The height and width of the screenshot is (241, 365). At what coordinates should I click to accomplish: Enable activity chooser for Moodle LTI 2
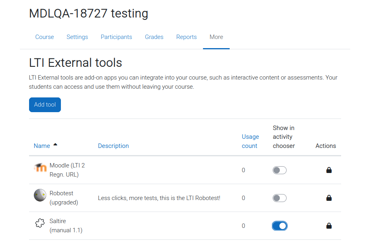279,170
